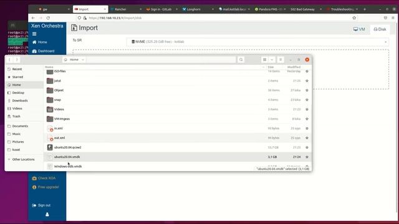Viewport: 399px width, 224px height.
Task: Select Pictures in the file manager sidebar
Action: 24,142
